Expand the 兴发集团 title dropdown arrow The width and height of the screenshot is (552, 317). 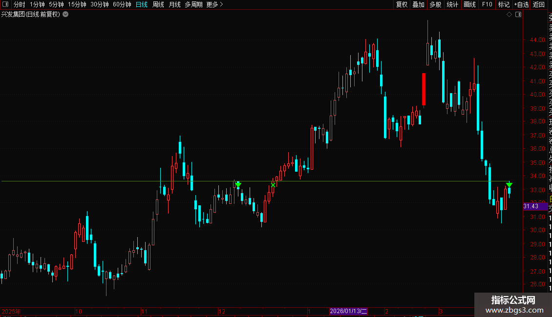(x=65, y=15)
